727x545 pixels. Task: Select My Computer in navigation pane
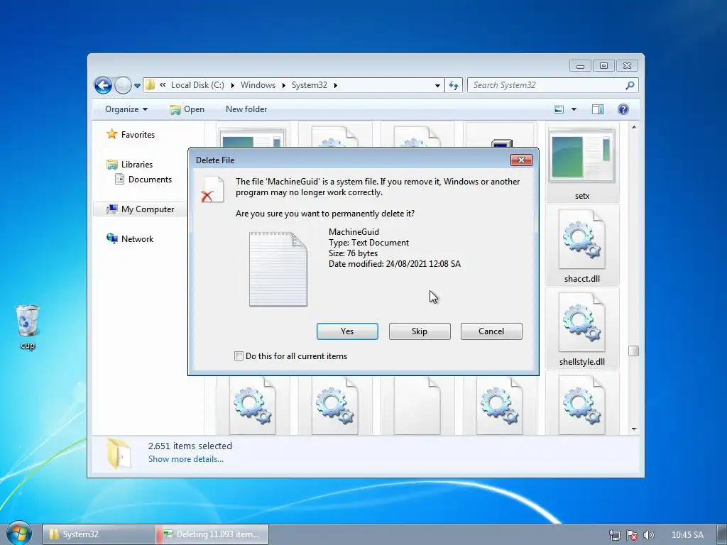pyautogui.click(x=141, y=209)
